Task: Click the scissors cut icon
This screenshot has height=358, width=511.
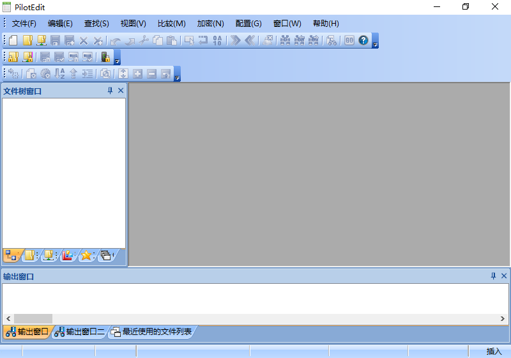Action: (x=144, y=40)
